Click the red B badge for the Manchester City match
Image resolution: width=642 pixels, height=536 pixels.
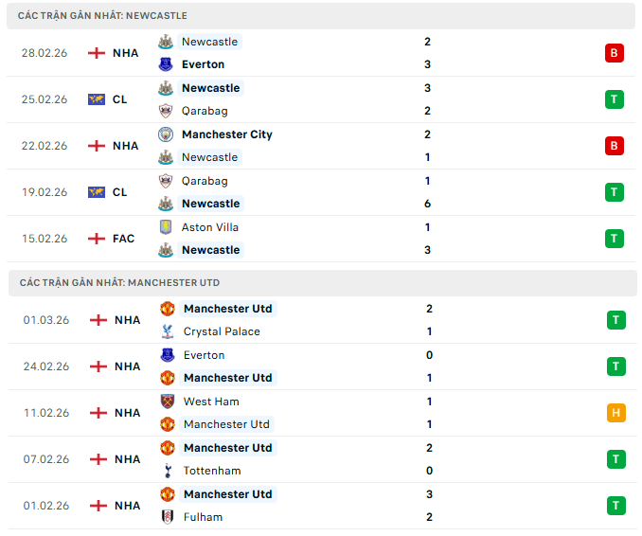[615, 146]
